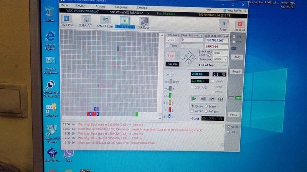Disable the Sound checkbox
307x172 pixels.
pyautogui.click(x=229, y=127)
